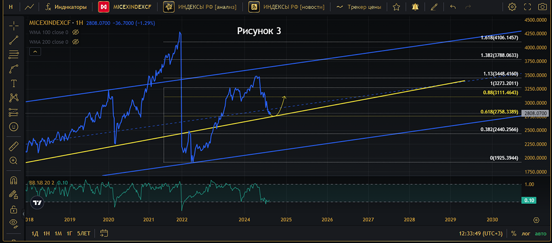Open symbol search for MICEXINDEXCF

click(x=124, y=7)
